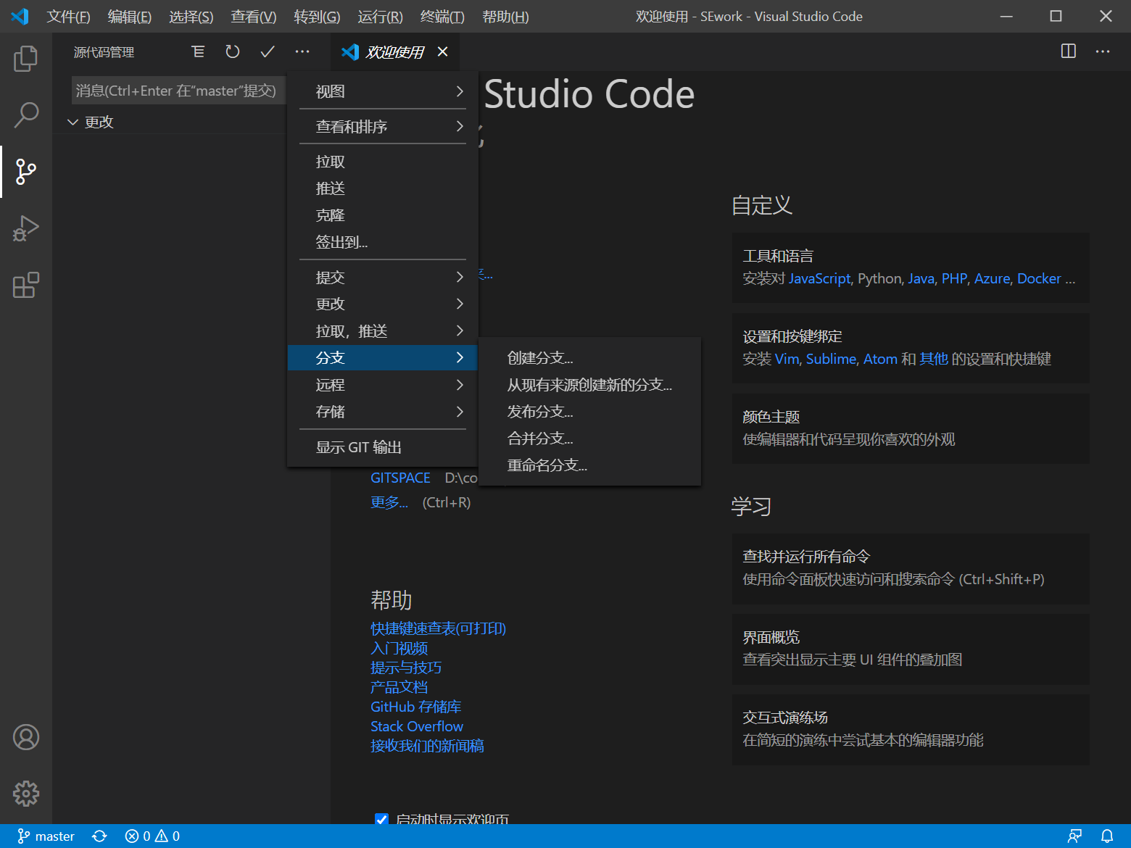Screen dimensions: 1131x848
Task: Open the Manage gear icon
Action: (x=26, y=794)
